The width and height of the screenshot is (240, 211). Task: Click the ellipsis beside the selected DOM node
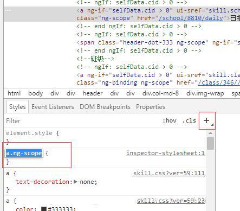click(x=8, y=10)
